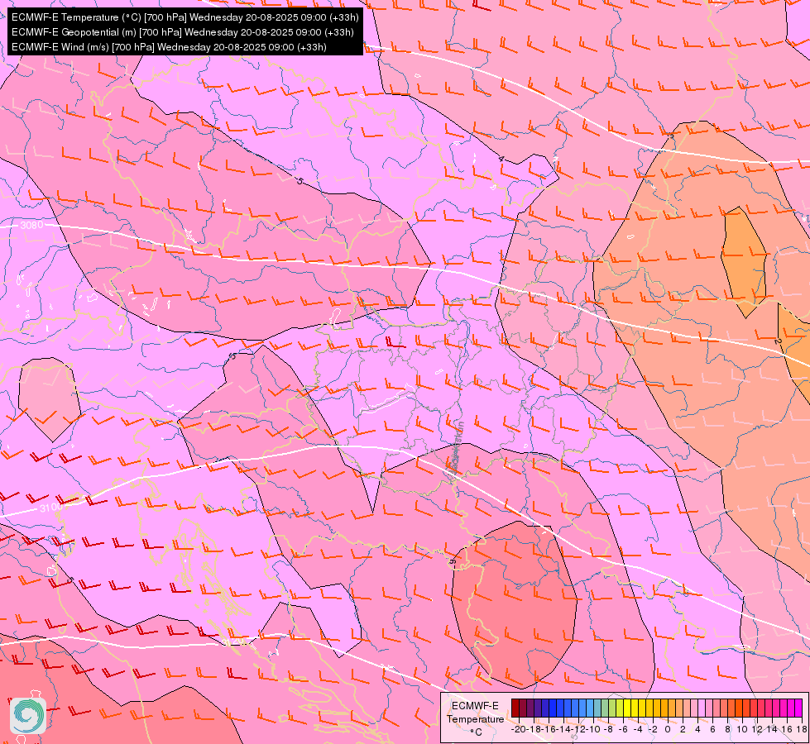
Task: Click the 18 tick value in legend
Action: click(x=803, y=729)
